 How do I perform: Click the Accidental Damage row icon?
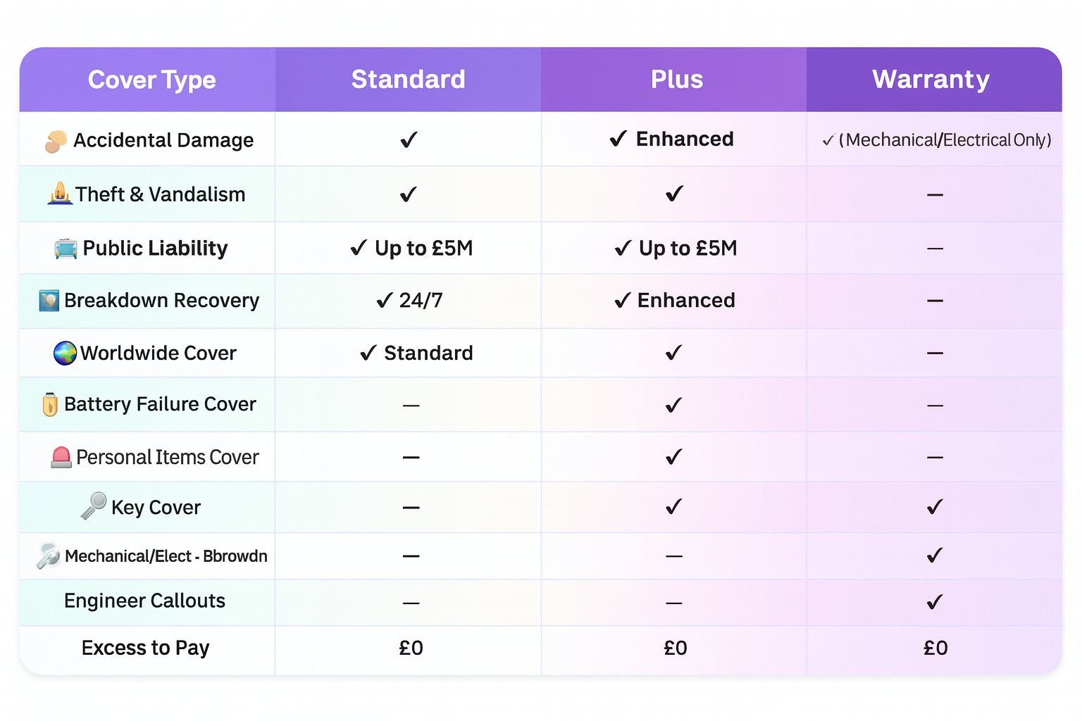point(56,141)
